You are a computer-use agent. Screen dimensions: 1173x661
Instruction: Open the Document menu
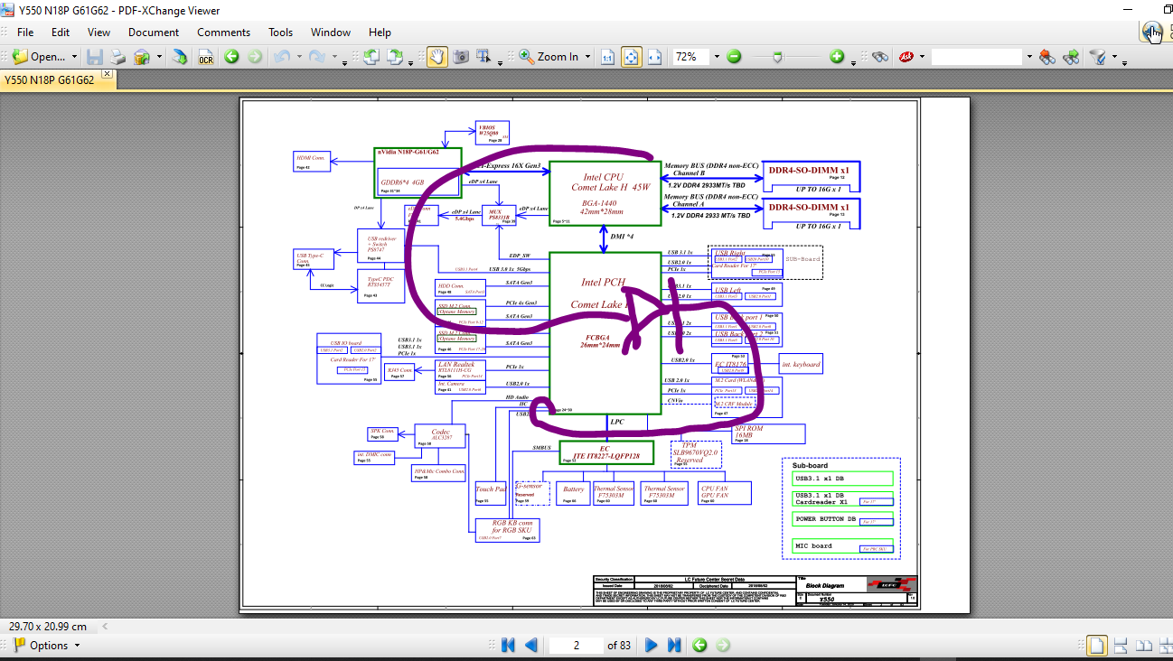pyautogui.click(x=154, y=33)
